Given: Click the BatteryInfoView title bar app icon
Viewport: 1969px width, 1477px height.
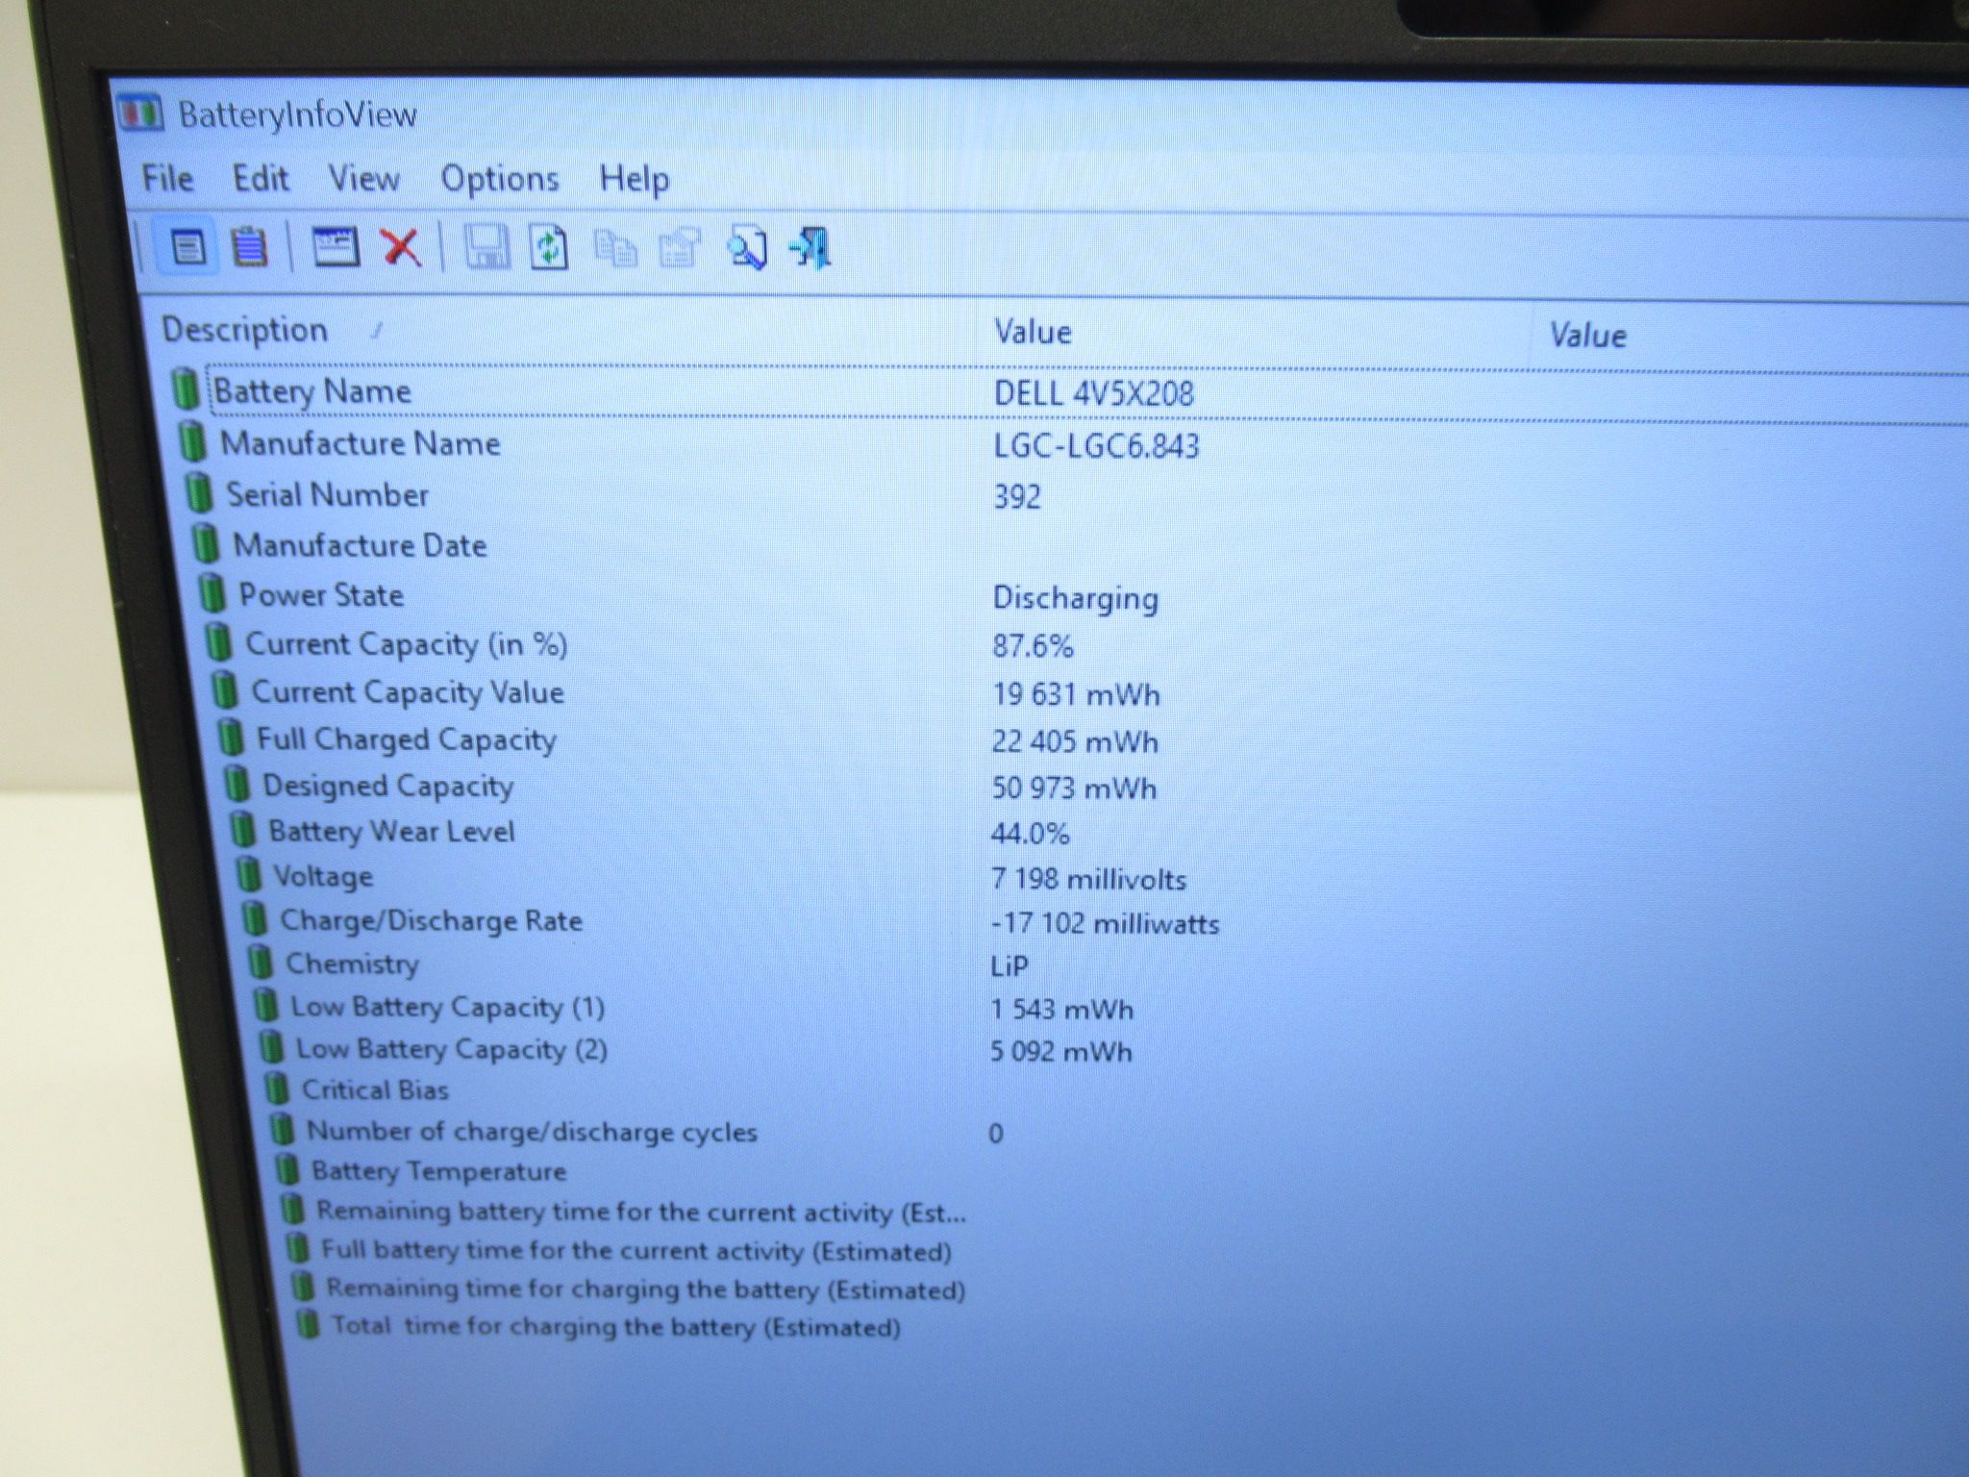Looking at the screenshot, I should point(140,113).
